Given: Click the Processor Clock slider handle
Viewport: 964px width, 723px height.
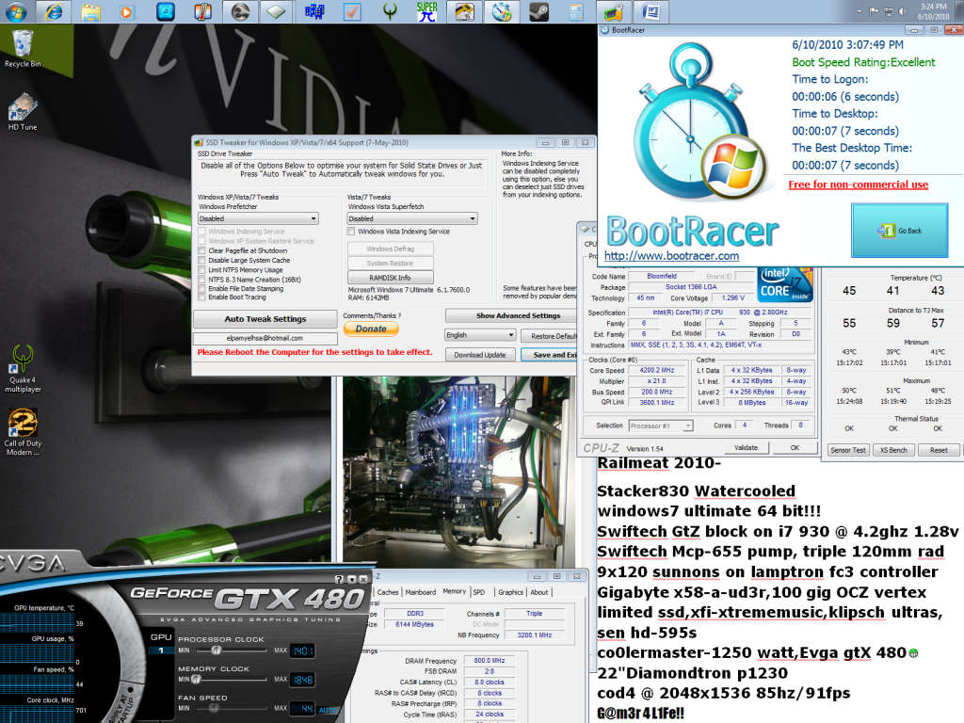Looking at the screenshot, I should 216,650.
